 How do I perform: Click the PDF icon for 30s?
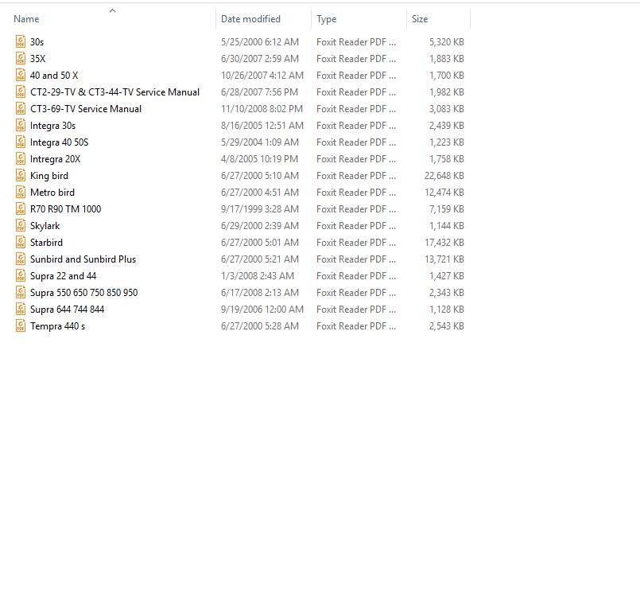[21, 41]
